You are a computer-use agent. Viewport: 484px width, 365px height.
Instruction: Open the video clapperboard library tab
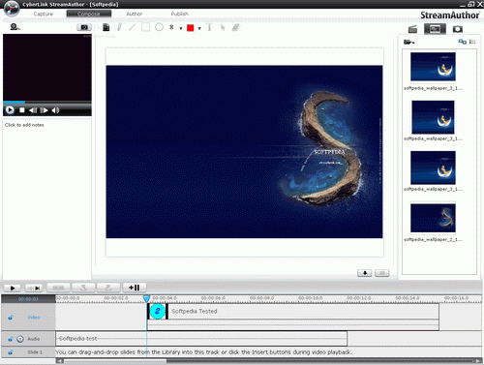tap(412, 29)
